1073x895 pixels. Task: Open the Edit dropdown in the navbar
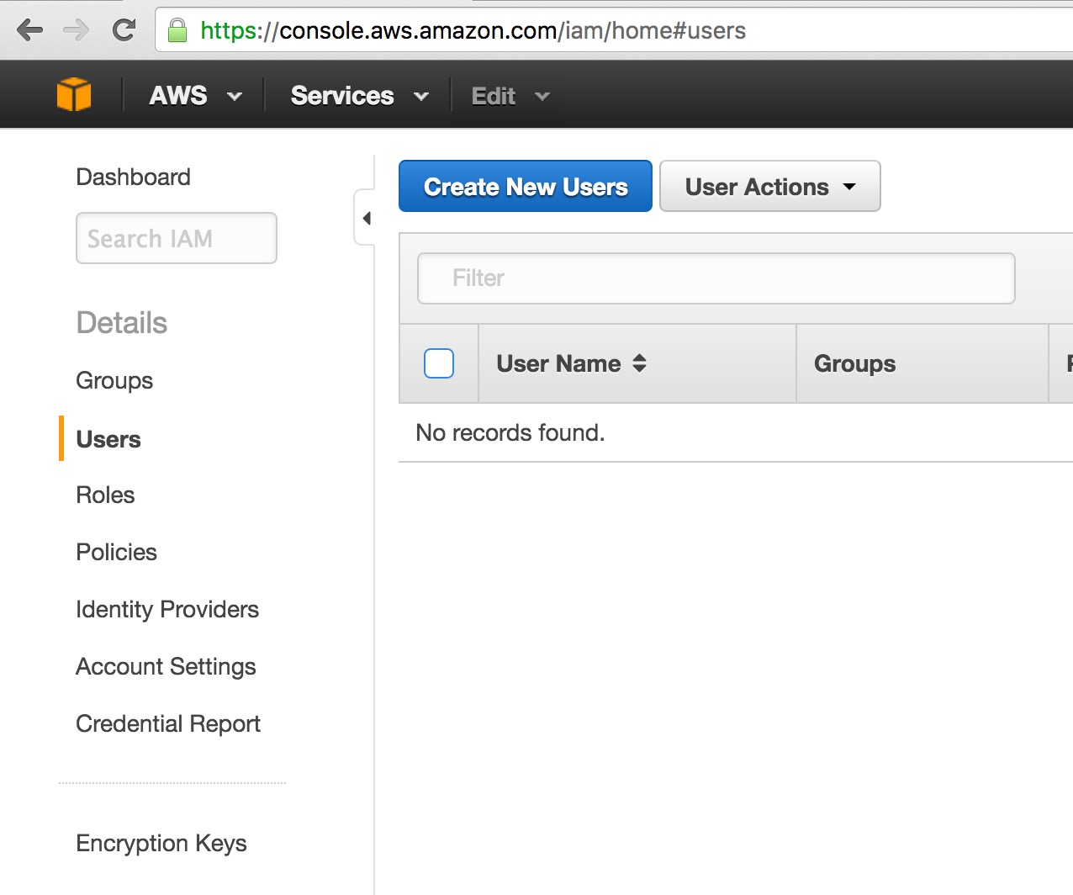point(510,96)
